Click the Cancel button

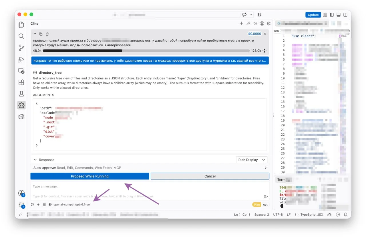point(210,176)
